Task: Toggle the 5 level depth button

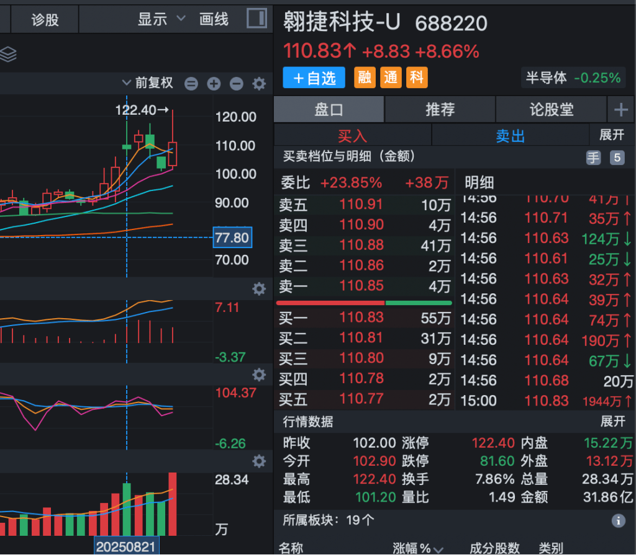Action: [x=617, y=158]
